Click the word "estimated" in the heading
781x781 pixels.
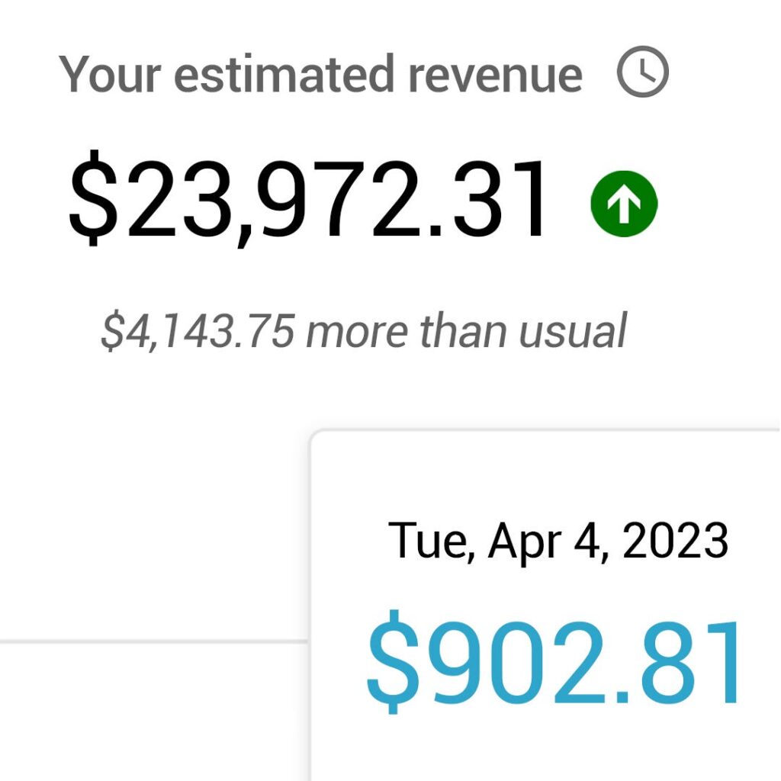(284, 75)
